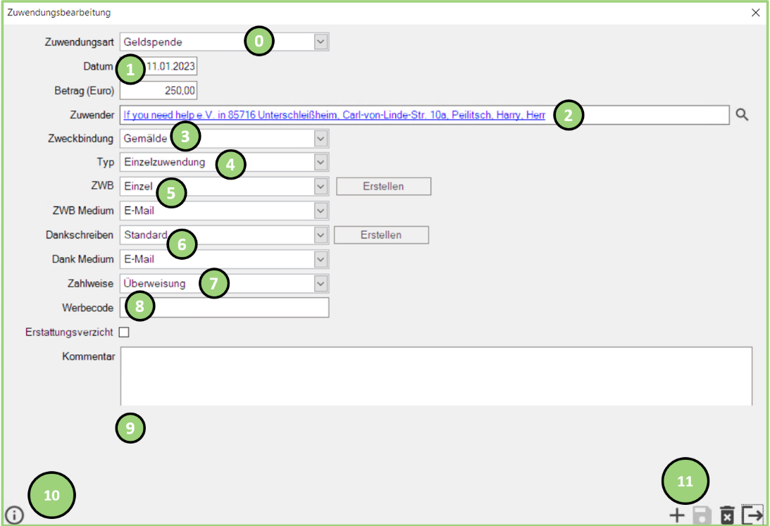Toggle the Erstattungsverzicht checkbox
Screen dimensions: 770x526
[124, 332]
